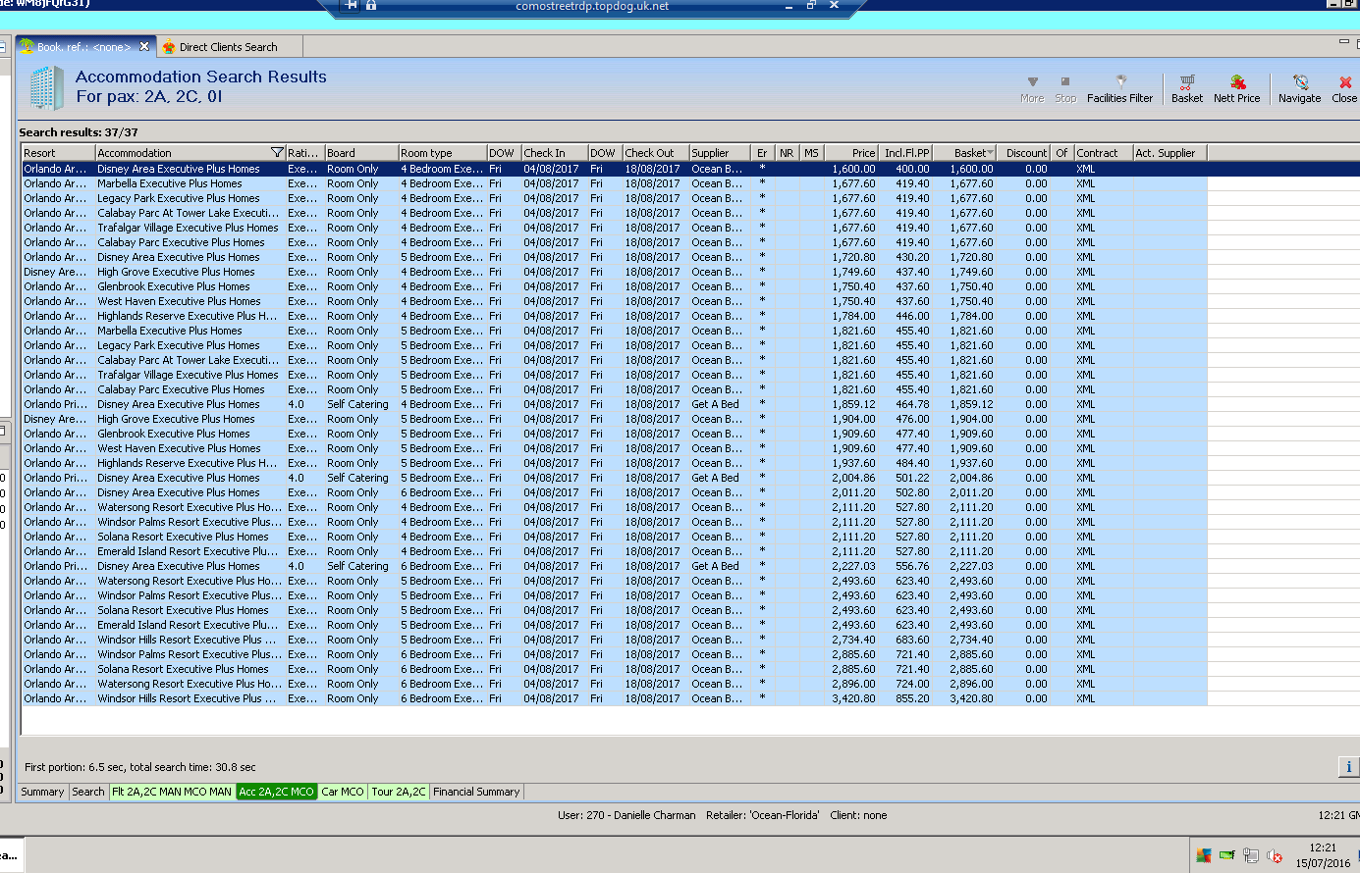Sort by the Board column header
Image resolution: width=1360 pixels, height=873 pixels.
coord(361,153)
